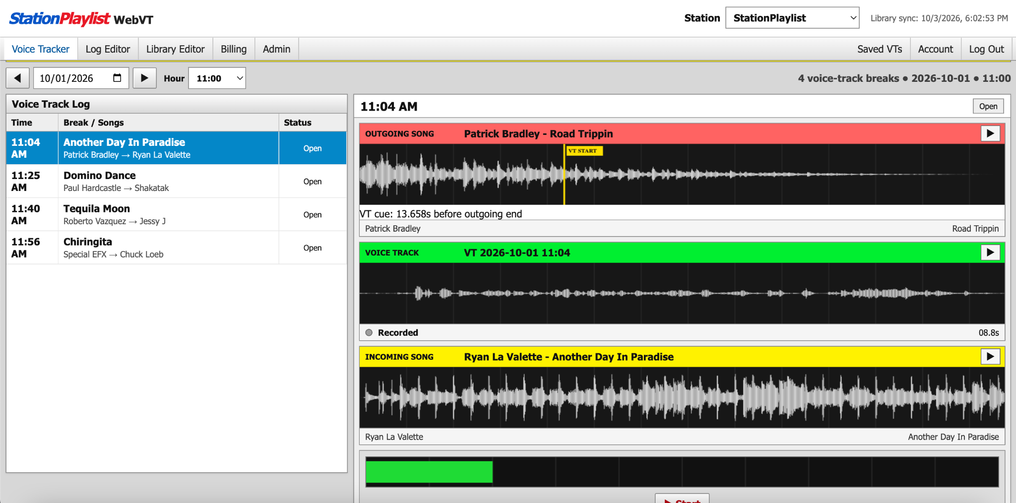
Task: Open the date picker calendar icon
Action: (x=117, y=78)
